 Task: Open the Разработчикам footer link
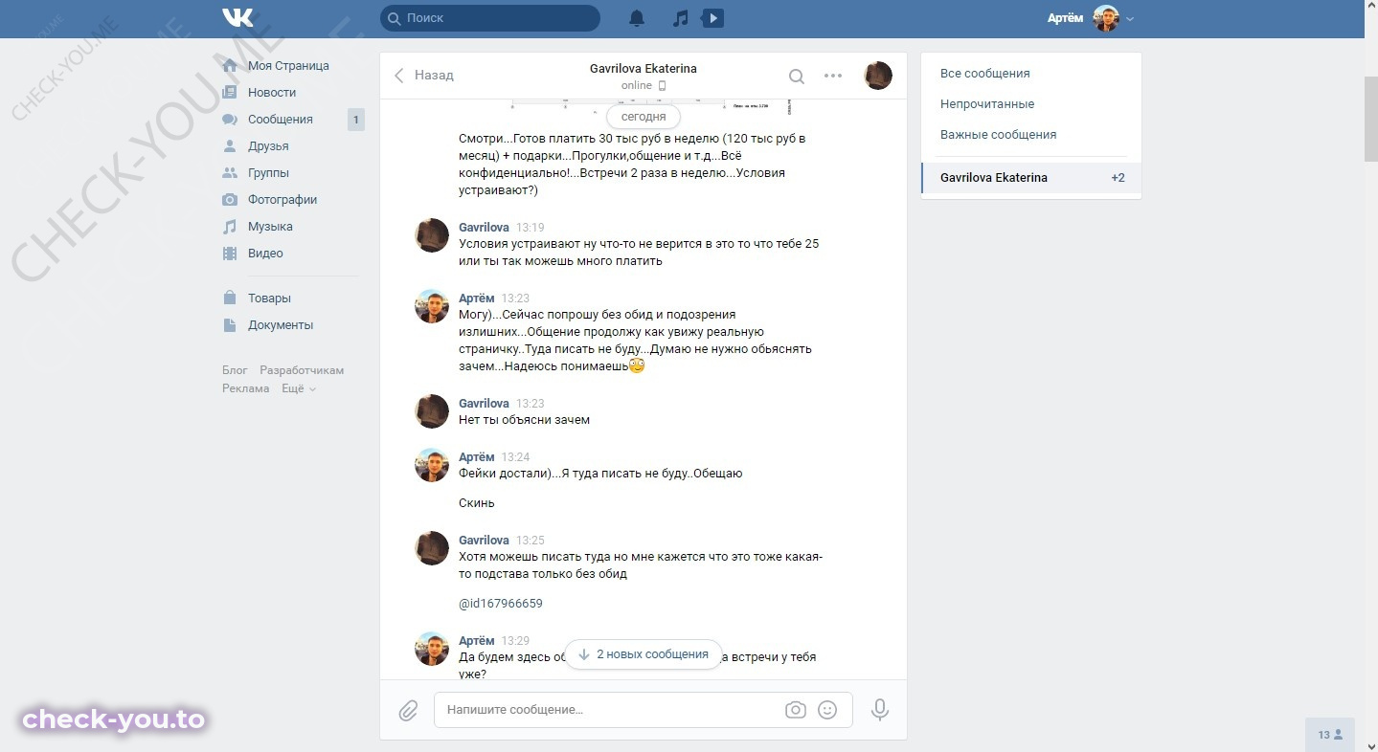[x=302, y=370]
